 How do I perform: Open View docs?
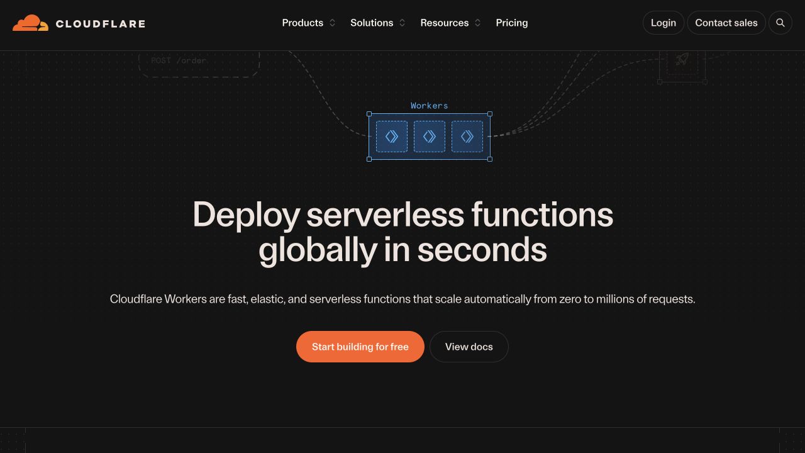pyautogui.click(x=469, y=347)
